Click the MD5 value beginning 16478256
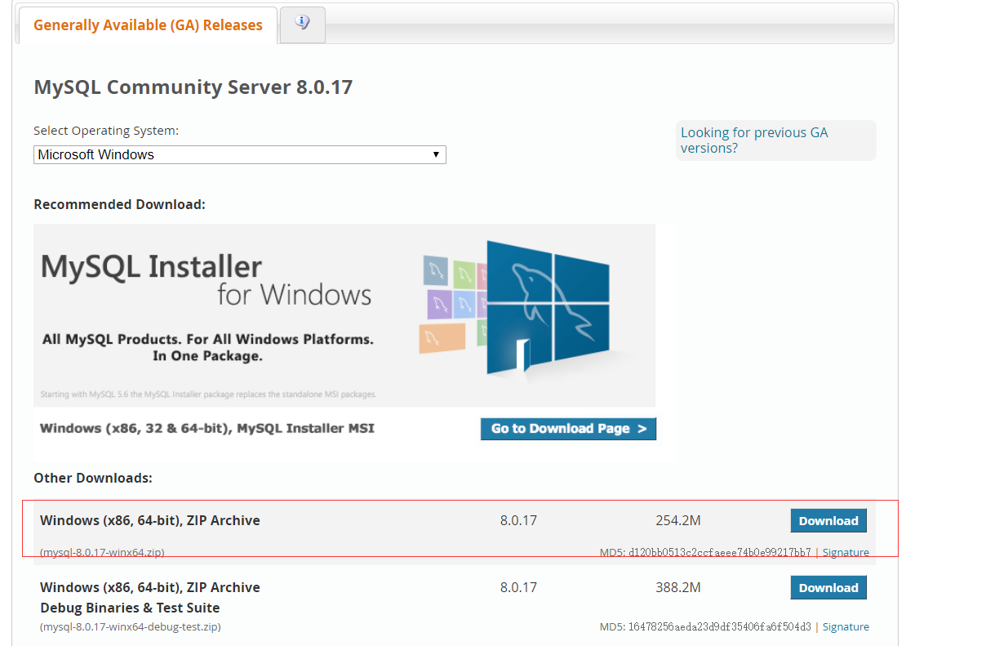Screen dimensions: 986x646 [x=719, y=627]
